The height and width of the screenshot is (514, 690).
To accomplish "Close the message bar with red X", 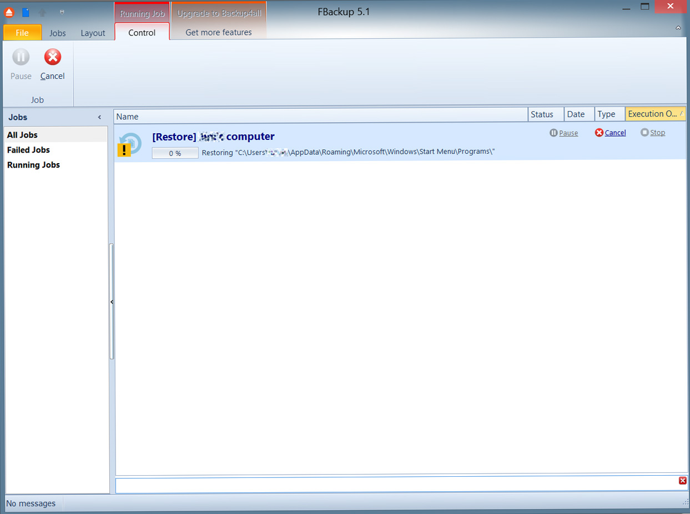I will click(x=683, y=481).
